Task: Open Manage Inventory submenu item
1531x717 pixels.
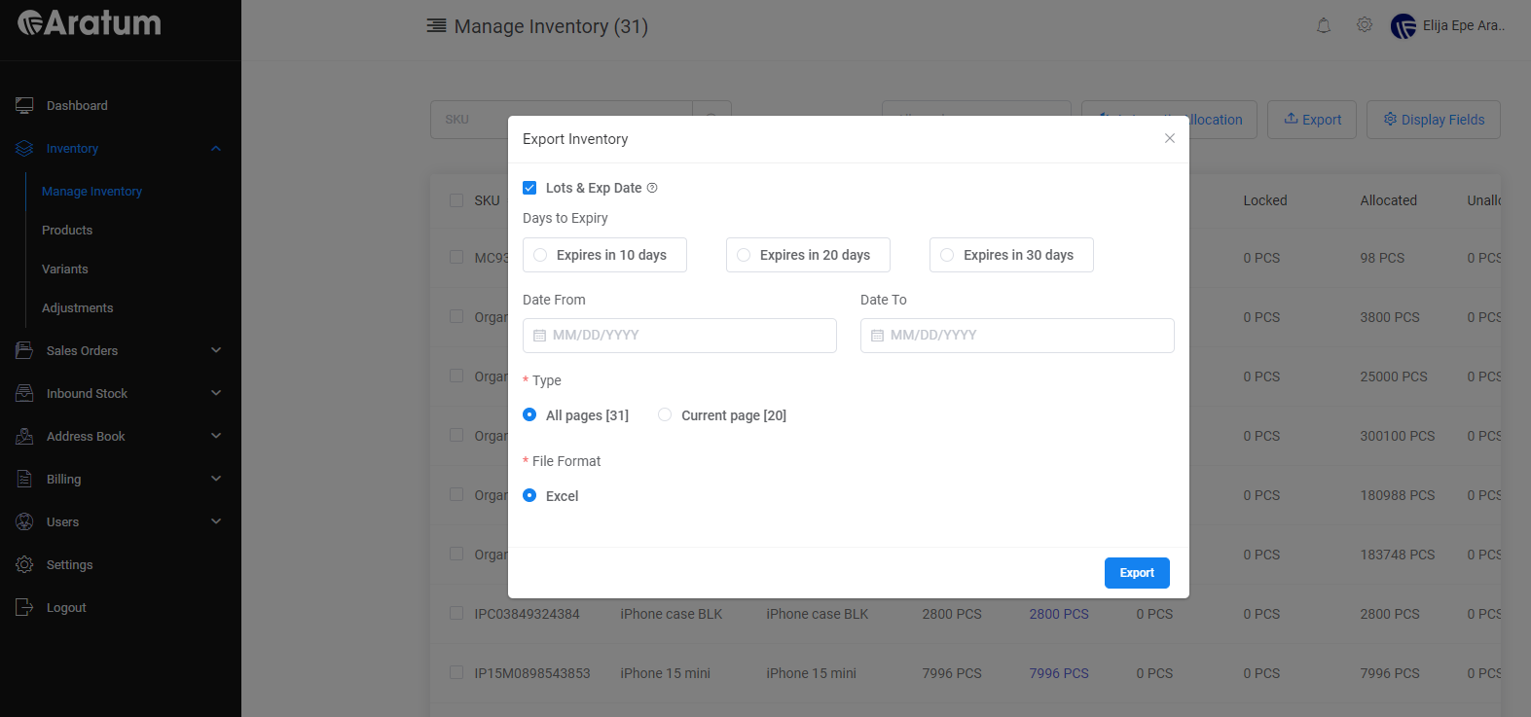Action: click(91, 192)
